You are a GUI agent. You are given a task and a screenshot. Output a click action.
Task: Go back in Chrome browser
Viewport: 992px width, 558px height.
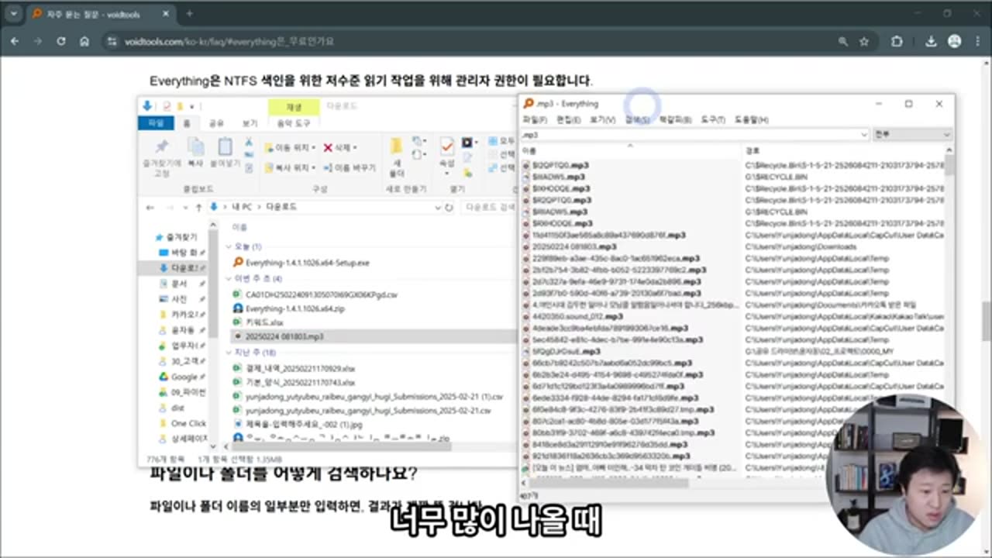15,41
